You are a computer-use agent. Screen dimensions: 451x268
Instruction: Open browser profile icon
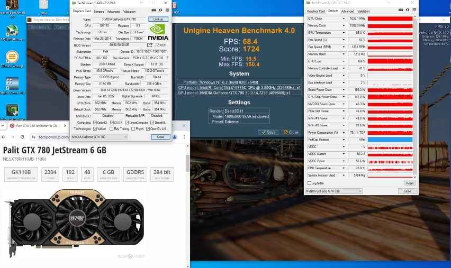(x=175, y=137)
